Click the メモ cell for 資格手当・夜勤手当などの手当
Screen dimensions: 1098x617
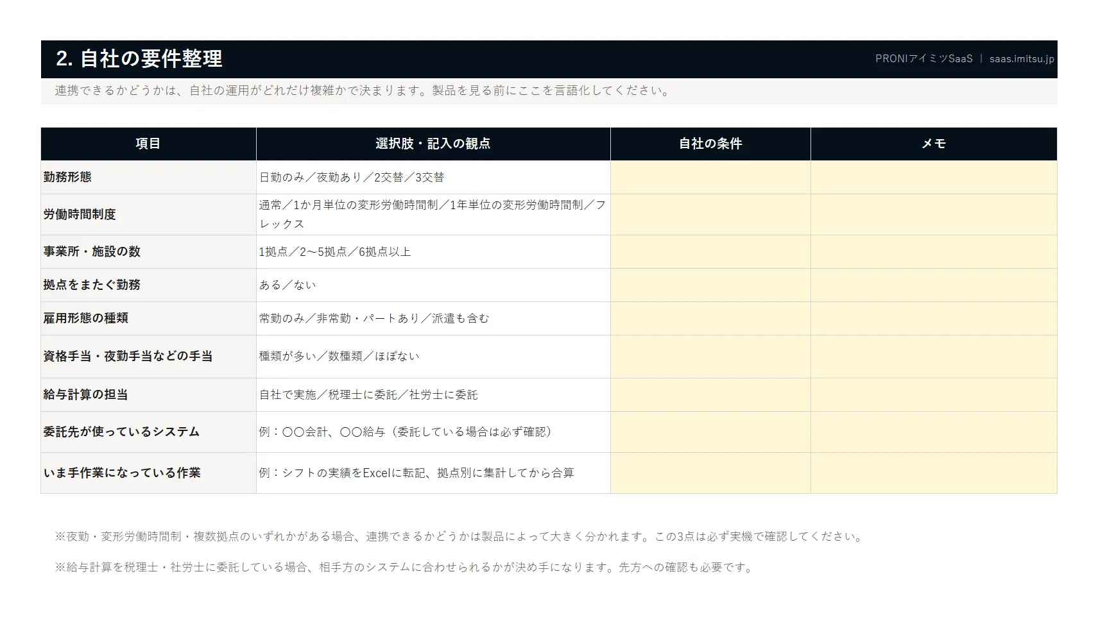coord(934,356)
